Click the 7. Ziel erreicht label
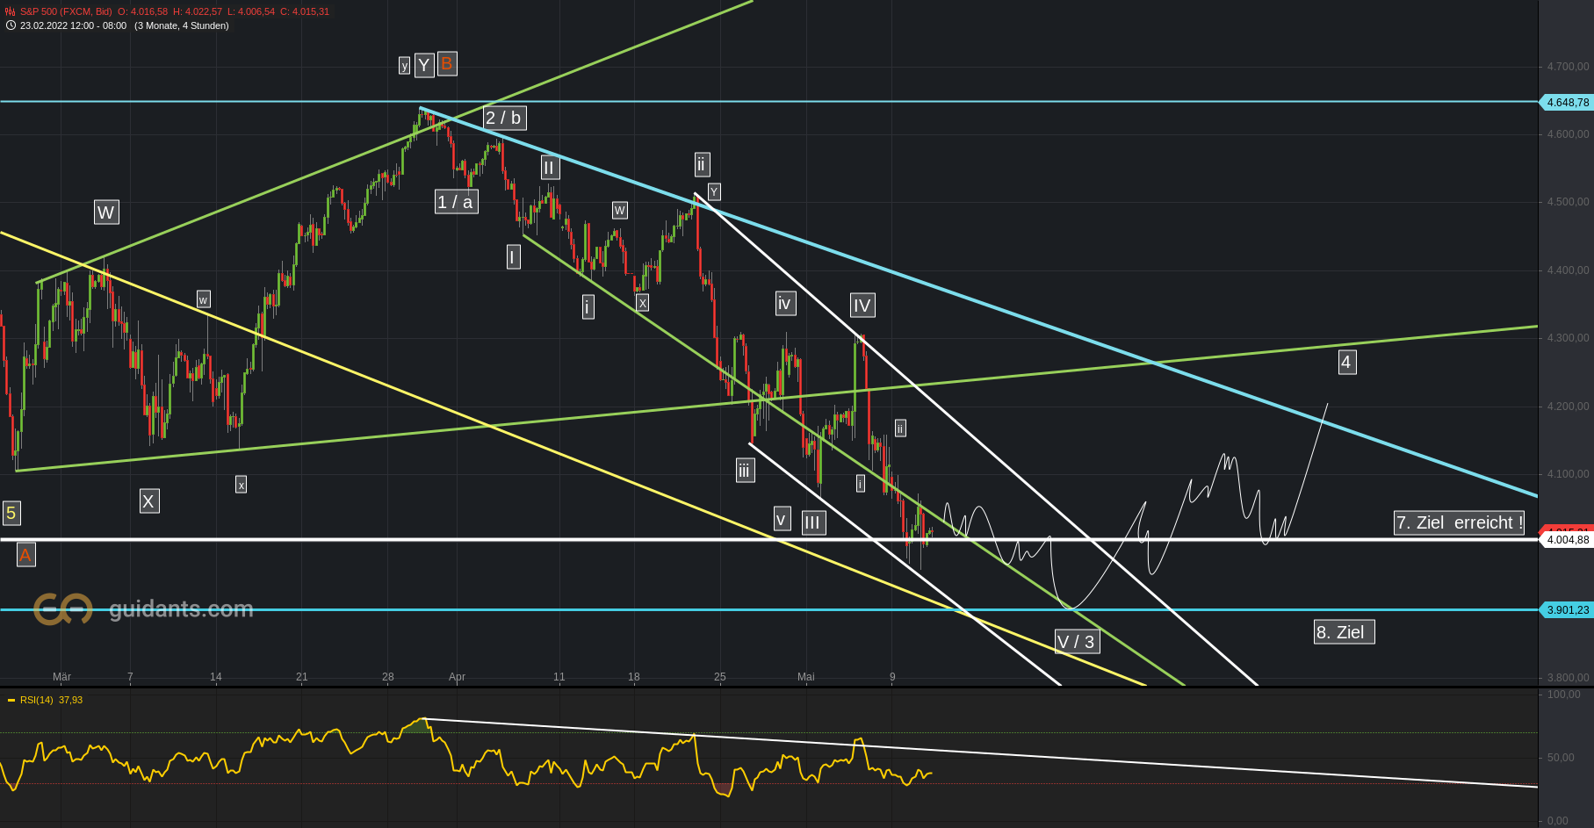 pyautogui.click(x=1458, y=522)
